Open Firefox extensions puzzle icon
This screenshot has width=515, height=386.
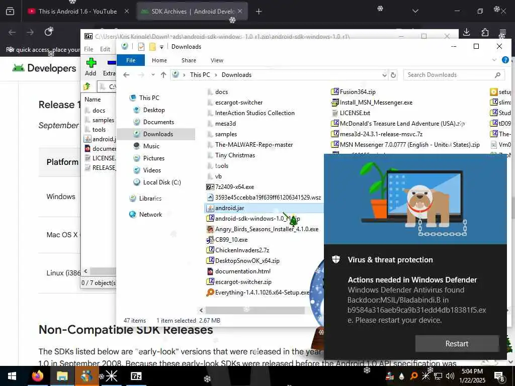[x=485, y=32]
